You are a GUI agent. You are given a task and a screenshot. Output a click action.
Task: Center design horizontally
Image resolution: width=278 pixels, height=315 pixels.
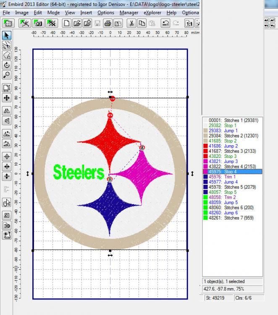(x=7, y=166)
